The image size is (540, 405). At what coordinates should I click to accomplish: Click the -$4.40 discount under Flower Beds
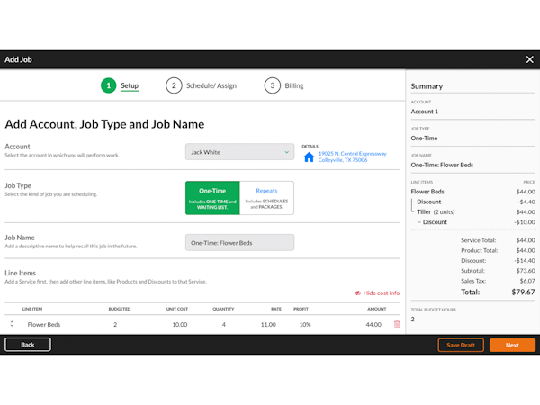(x=526, y=202)
